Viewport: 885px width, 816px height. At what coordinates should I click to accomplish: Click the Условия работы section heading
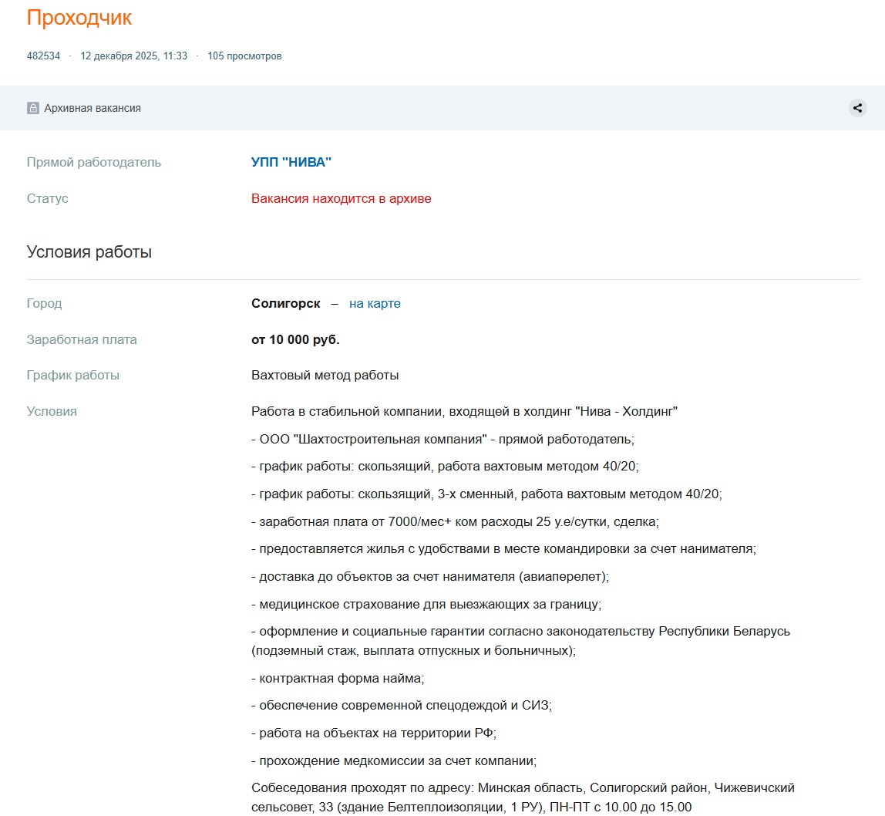click(x=89, y=252)
